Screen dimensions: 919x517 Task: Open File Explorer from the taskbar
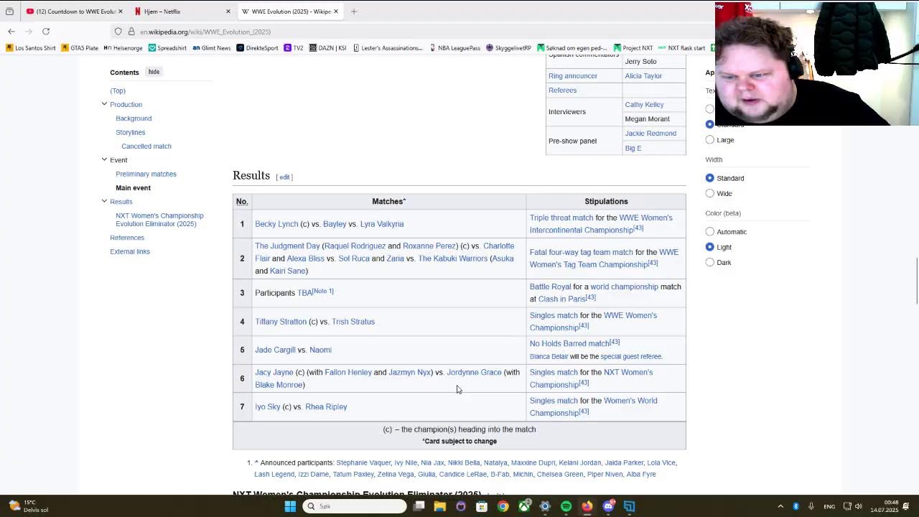(440, 506)
